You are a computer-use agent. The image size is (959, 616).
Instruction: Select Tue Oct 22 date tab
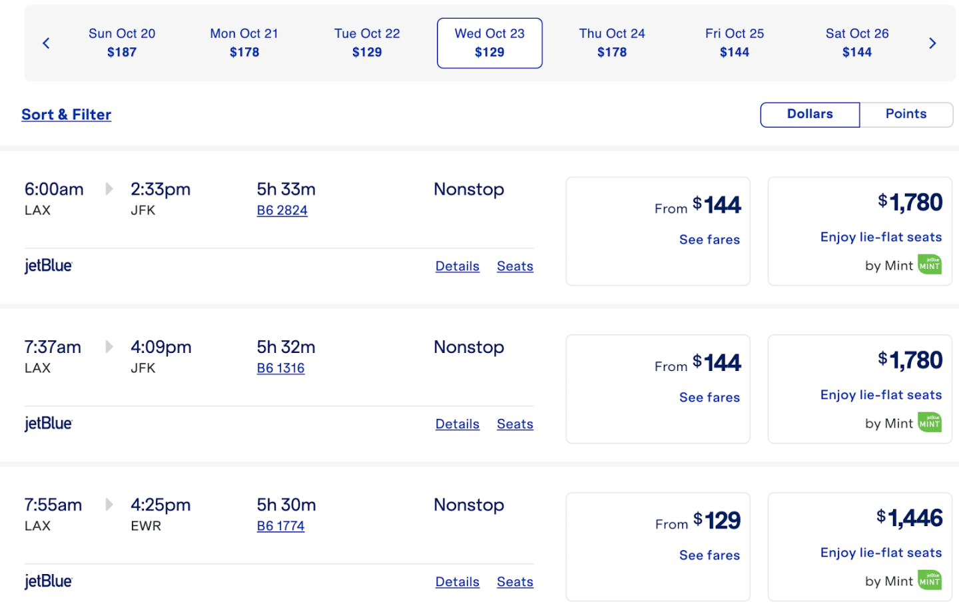tap(367, 43)
